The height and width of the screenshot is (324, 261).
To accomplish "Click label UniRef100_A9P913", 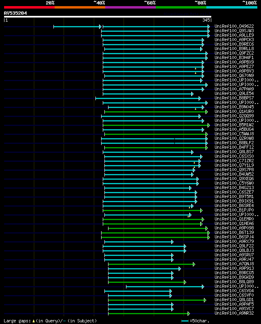I will [x=234, y=268].
